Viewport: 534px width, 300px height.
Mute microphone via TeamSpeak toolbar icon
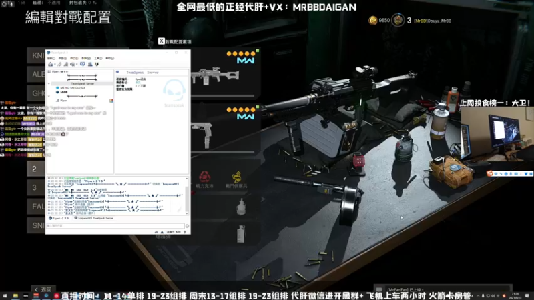pyautogui.click(x=72, y=64)
